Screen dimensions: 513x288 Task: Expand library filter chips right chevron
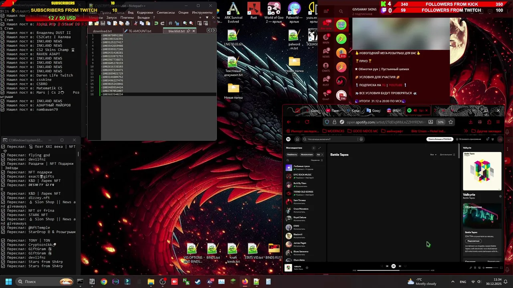pos(323,154)
